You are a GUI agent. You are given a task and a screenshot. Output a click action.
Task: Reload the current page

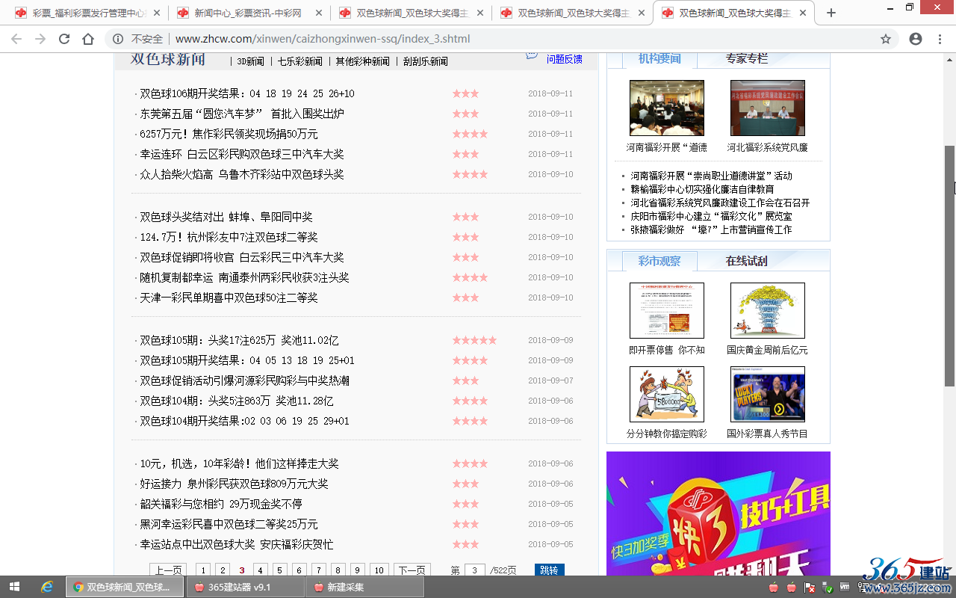pyautogui.click(x=64, y=39)
